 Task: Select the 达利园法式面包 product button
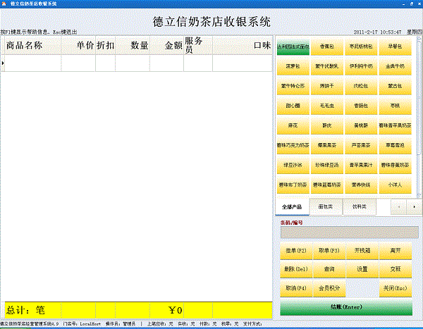(293, 46)
